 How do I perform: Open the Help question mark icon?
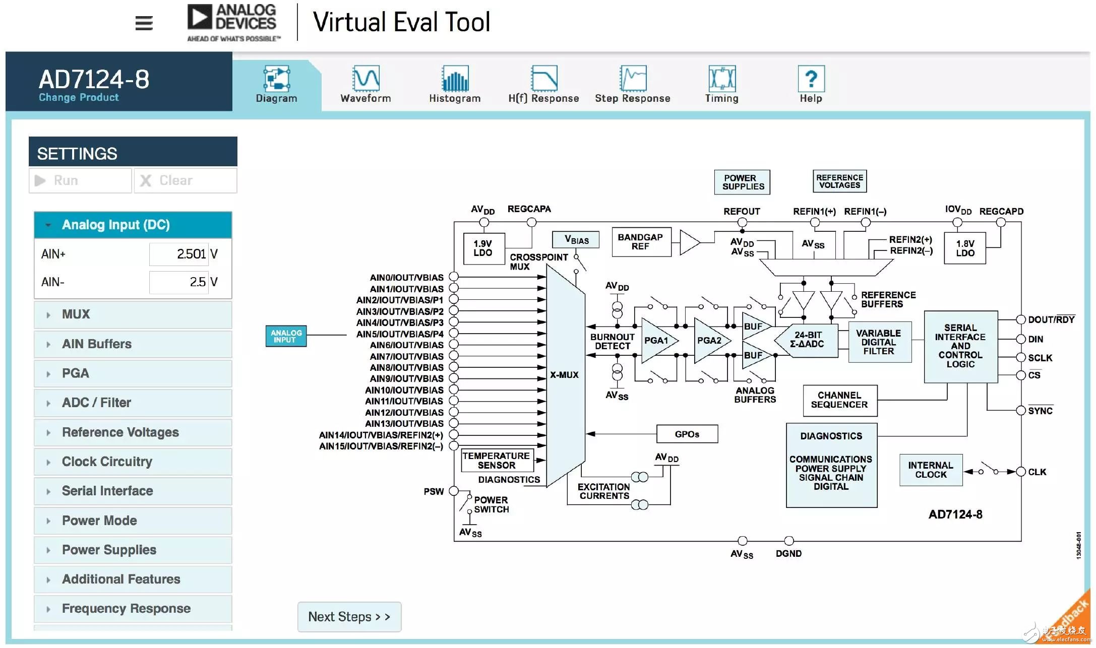pos(811,79)
